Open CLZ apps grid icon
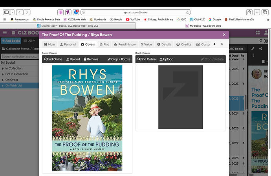This screenshot has height=176, width=271. click(258, 33)
